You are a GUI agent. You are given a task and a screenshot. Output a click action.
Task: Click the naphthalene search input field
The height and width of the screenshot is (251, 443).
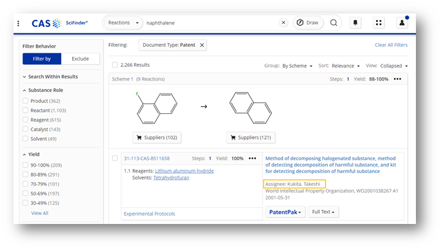210,23
